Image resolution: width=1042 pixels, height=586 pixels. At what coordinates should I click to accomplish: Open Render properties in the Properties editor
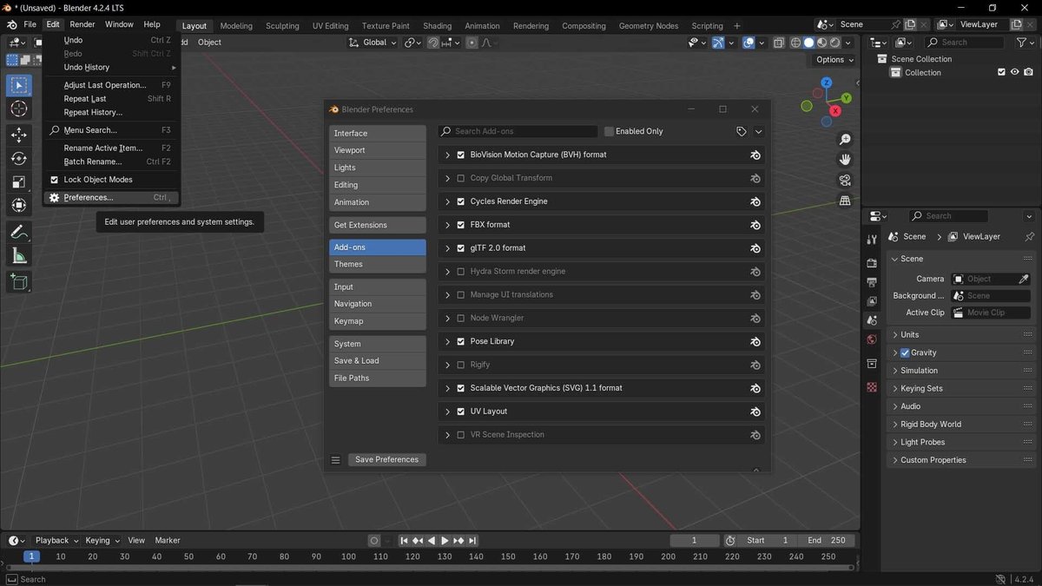872,262
